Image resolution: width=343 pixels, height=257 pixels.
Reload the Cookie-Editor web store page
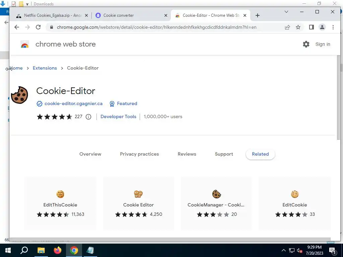38,27
